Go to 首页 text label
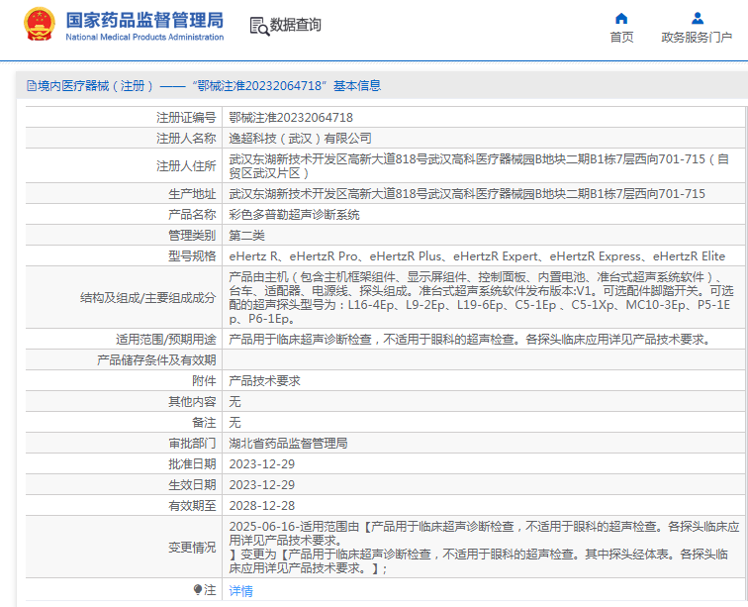The width and height of the screenshot is (748, 607). click(x=621, y=38)
